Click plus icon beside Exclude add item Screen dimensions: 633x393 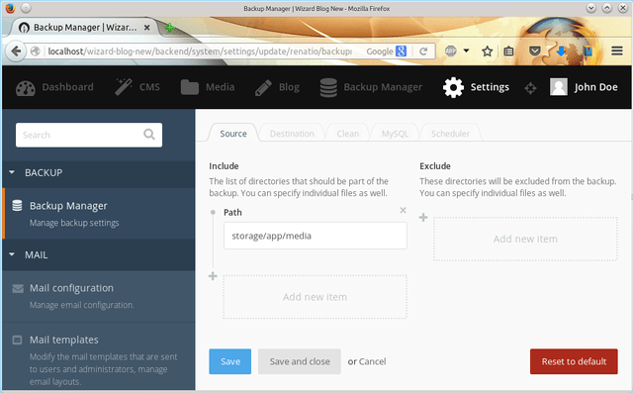point(423,218)
